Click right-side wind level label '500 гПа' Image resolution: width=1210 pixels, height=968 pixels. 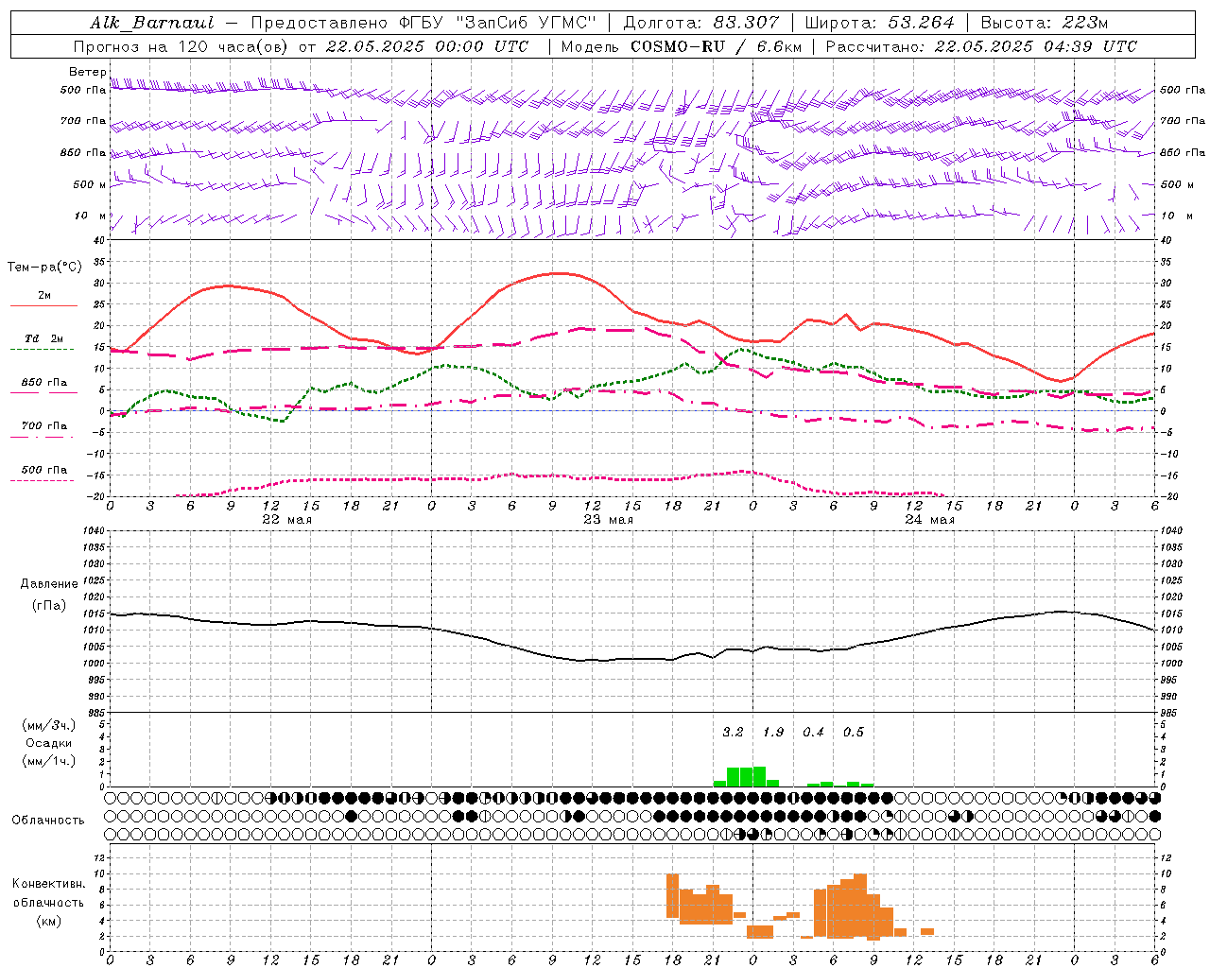click(1183, 90)
